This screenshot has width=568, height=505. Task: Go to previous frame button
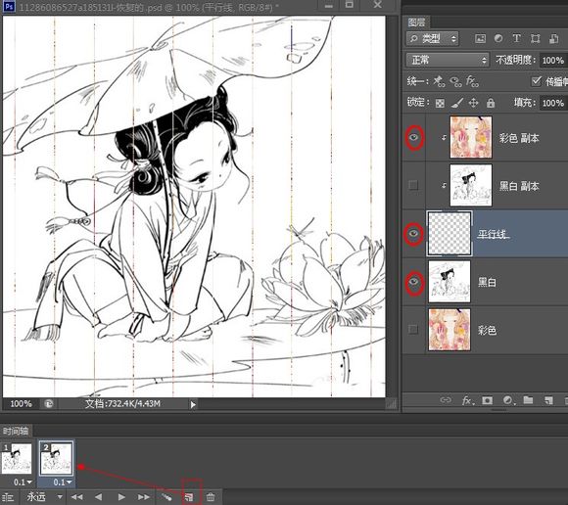[x=98, y=497]
